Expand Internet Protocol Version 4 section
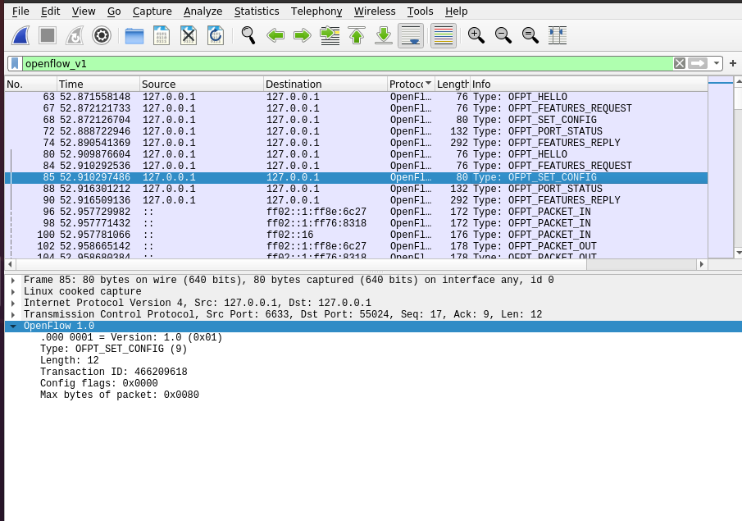This screenshot has width=742, height=521. tap(13, 303)
